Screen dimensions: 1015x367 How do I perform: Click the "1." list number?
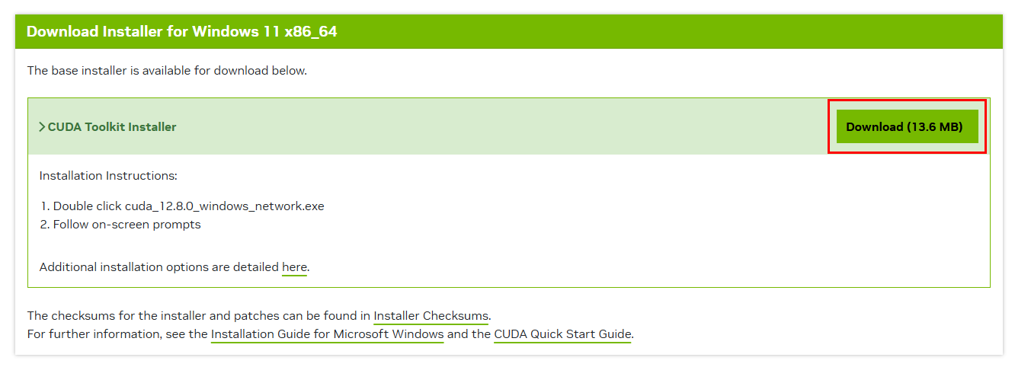[44, 206]
